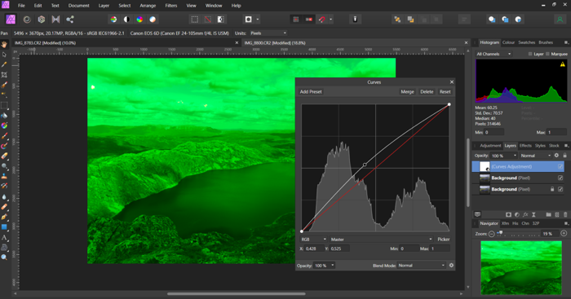
Task: Open the Layer menu
Action: tap(104, 6)
